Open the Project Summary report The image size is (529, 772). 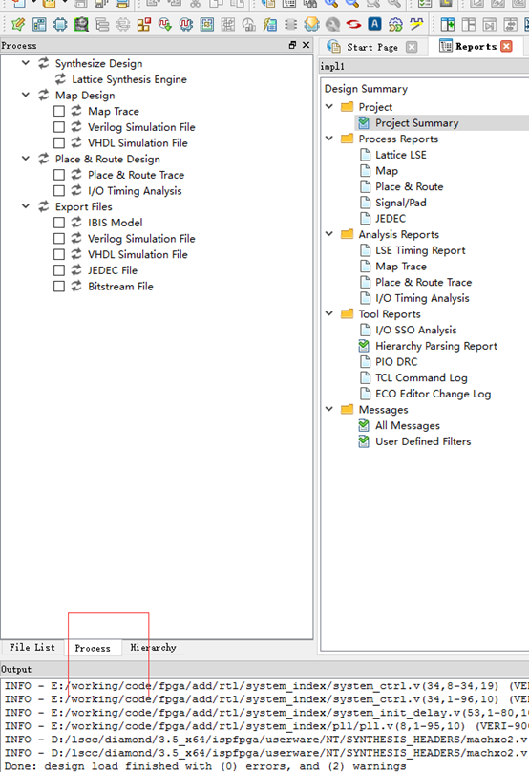[417, 122]
